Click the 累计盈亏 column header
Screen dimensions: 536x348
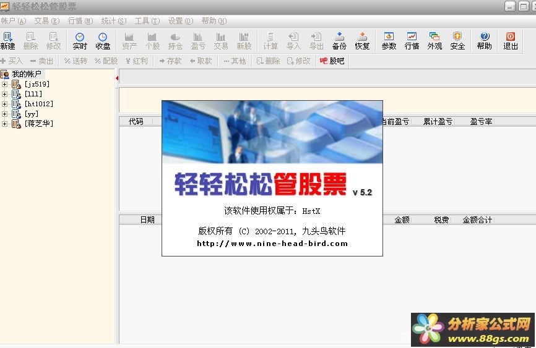438,122
